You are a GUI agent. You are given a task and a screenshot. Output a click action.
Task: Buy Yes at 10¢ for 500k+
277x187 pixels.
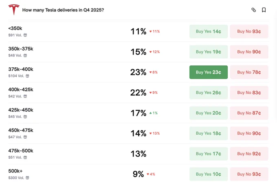208,174
